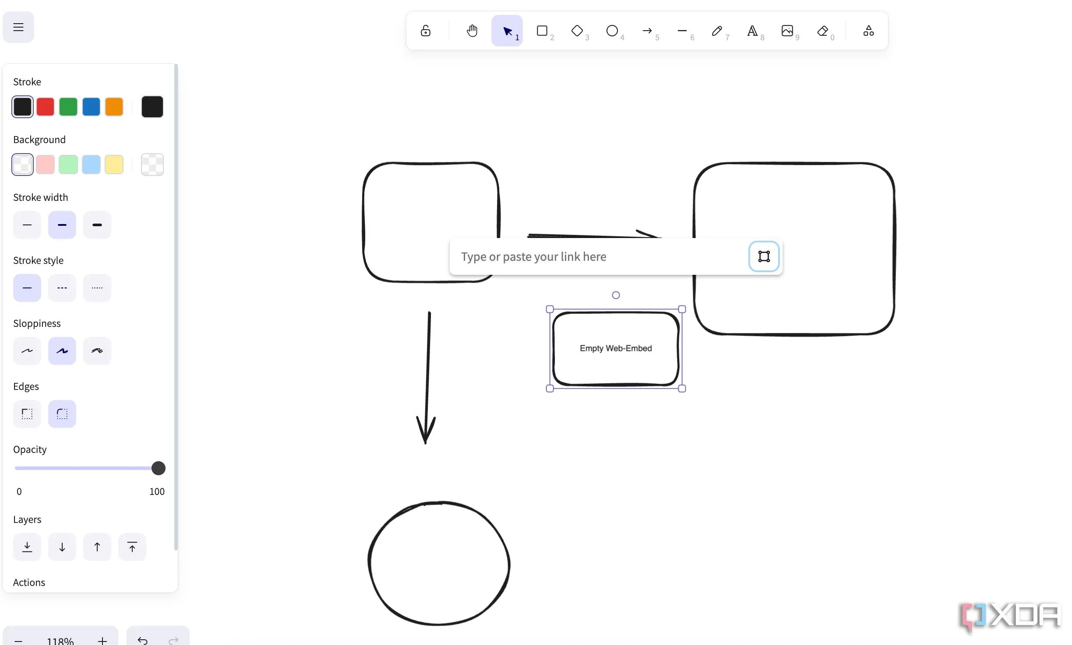Image resolution: width=1072 pixels, height=645 pixels.
Task: Select the Eraser tool
Action: pos(822,31)
